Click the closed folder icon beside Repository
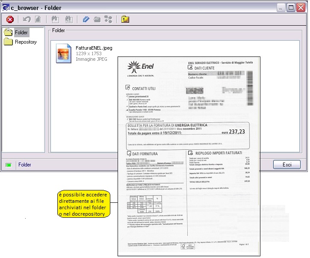 8,42
